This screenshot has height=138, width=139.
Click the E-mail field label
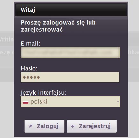coord(31,44)
